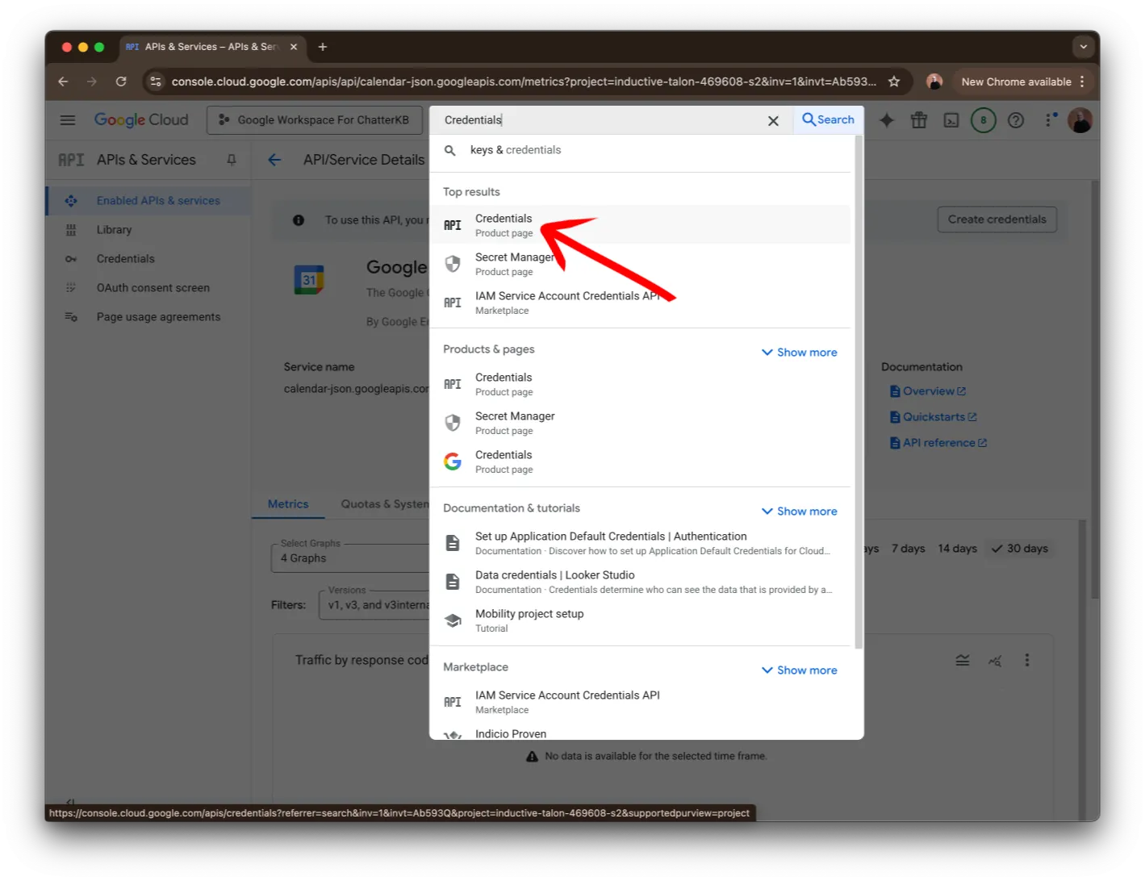This screenshot has width=1145, height=881.
Task: Click the Google Cloud logo
Action: (141, 120)
